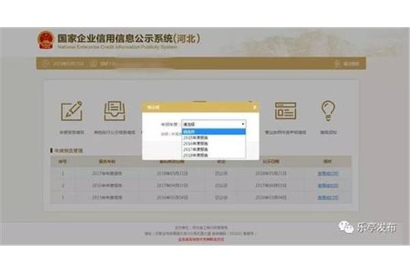
Task: Click the clock icon in the gold bar
Action: click(46, 63)
